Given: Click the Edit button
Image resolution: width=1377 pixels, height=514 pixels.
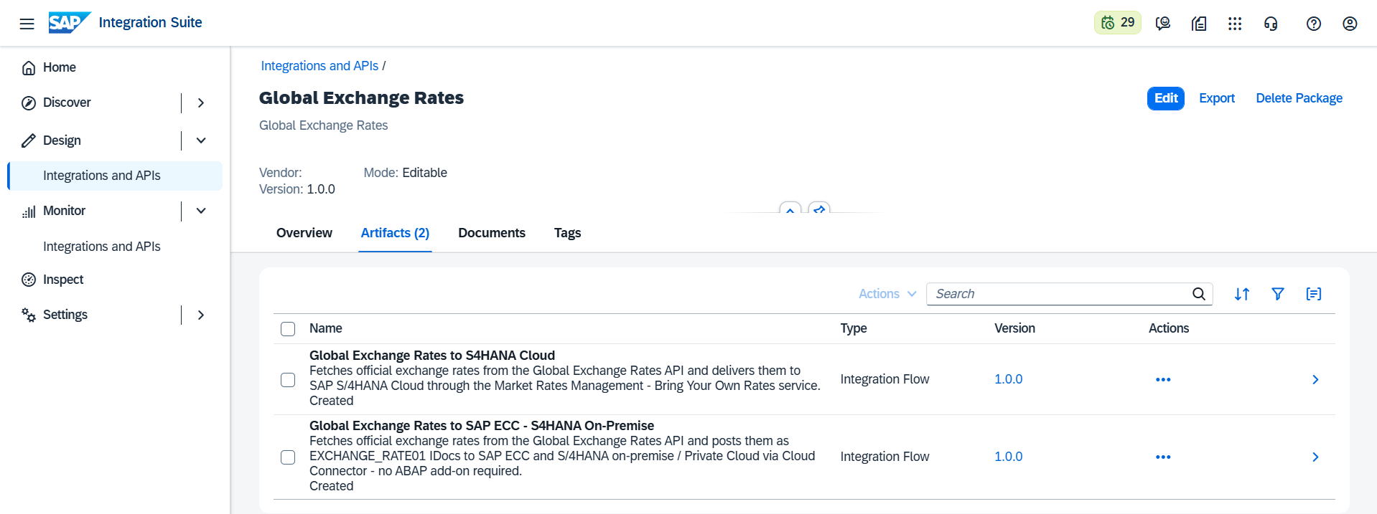Looking at the screenshot, I should pyautogui.click(x=1166, y=98).
